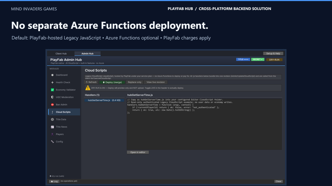
Task: Click the Title News newspaper icon
Action: (x=53, y=127)
